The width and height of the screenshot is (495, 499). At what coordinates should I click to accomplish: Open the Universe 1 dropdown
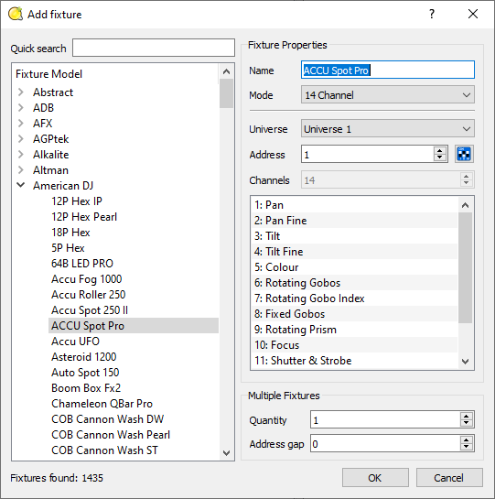(387, 129)
